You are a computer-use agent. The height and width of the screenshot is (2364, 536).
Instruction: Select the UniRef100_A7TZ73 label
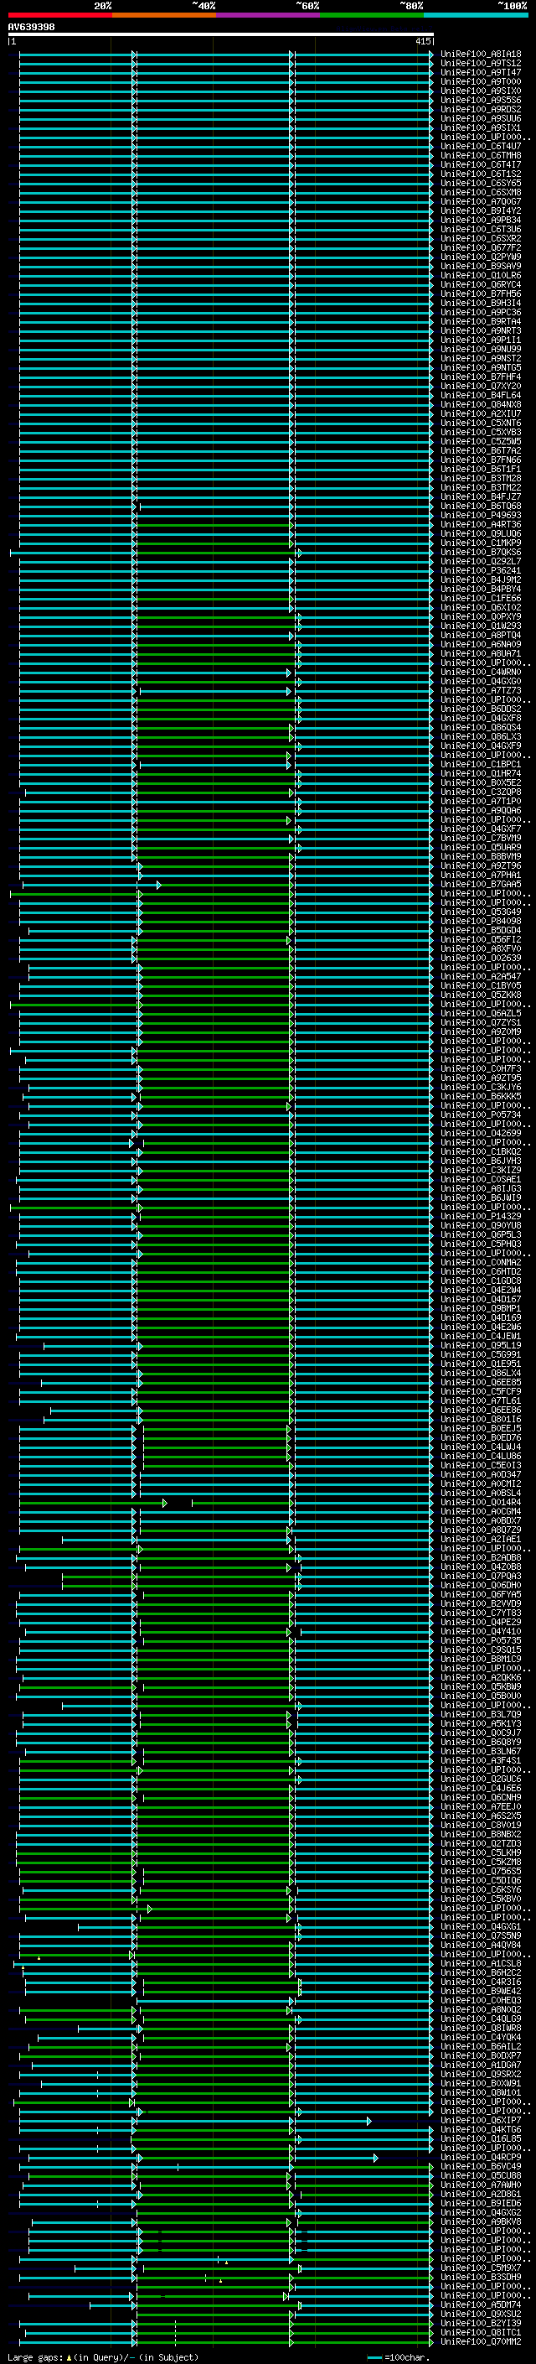click(481, 690)
